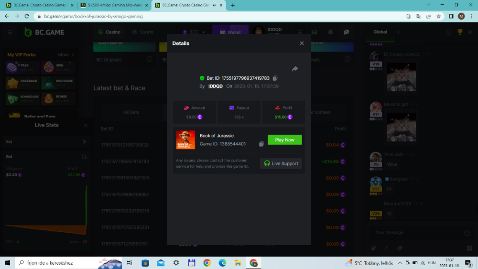This screenshot has height=269, width=478.
Task: Copy the Bet ID to clipboard
Action: pos(275,78)
